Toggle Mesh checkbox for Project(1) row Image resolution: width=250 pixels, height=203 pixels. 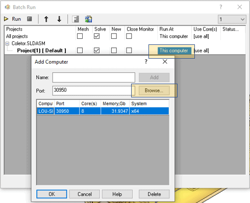(80, 50)
